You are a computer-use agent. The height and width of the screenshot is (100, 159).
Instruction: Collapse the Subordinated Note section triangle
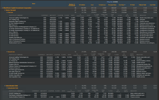pos(7,88)
